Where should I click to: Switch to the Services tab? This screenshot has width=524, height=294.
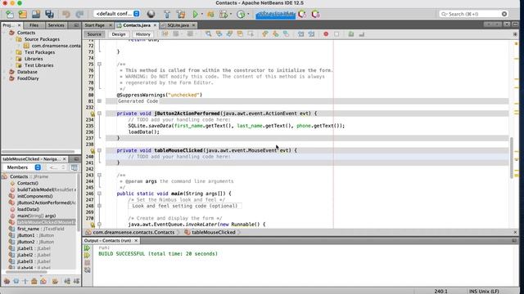[56, 25]
